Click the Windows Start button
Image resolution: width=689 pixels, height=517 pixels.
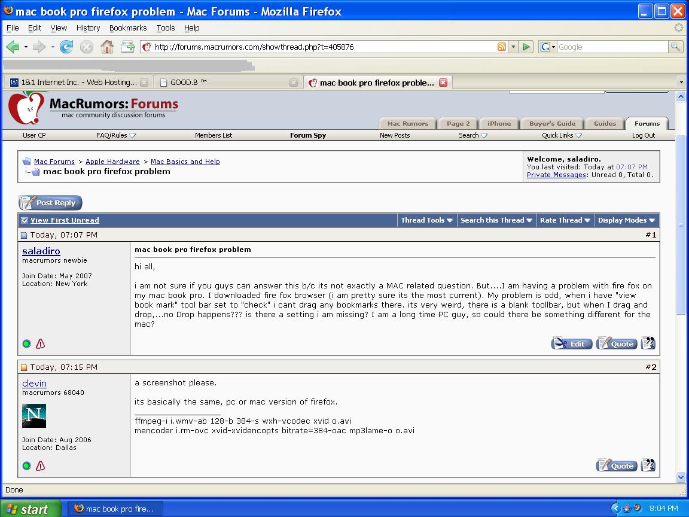point(31,509)
